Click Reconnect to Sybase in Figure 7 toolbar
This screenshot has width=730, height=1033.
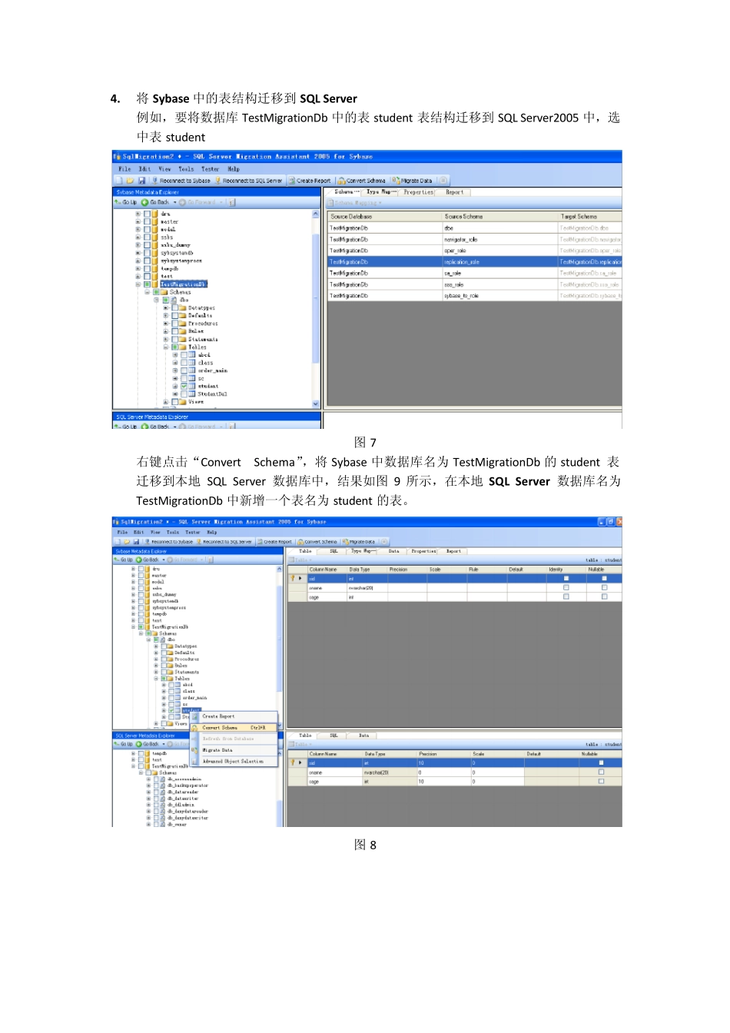[181, 181]
